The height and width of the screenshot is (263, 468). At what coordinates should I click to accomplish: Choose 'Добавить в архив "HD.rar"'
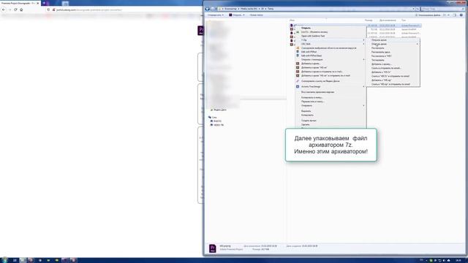click(314, 68)
